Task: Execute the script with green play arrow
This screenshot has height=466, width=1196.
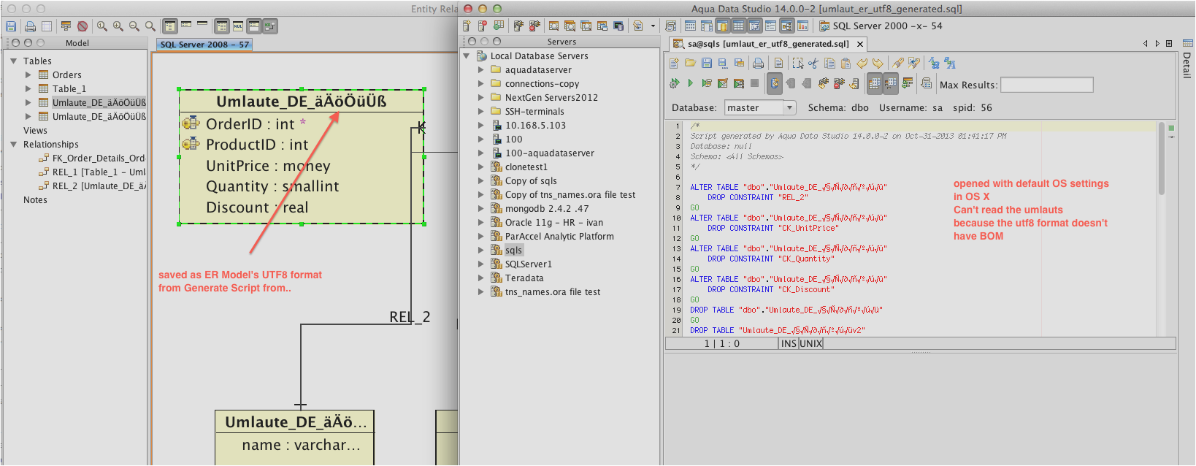Action: pos(690,84)
